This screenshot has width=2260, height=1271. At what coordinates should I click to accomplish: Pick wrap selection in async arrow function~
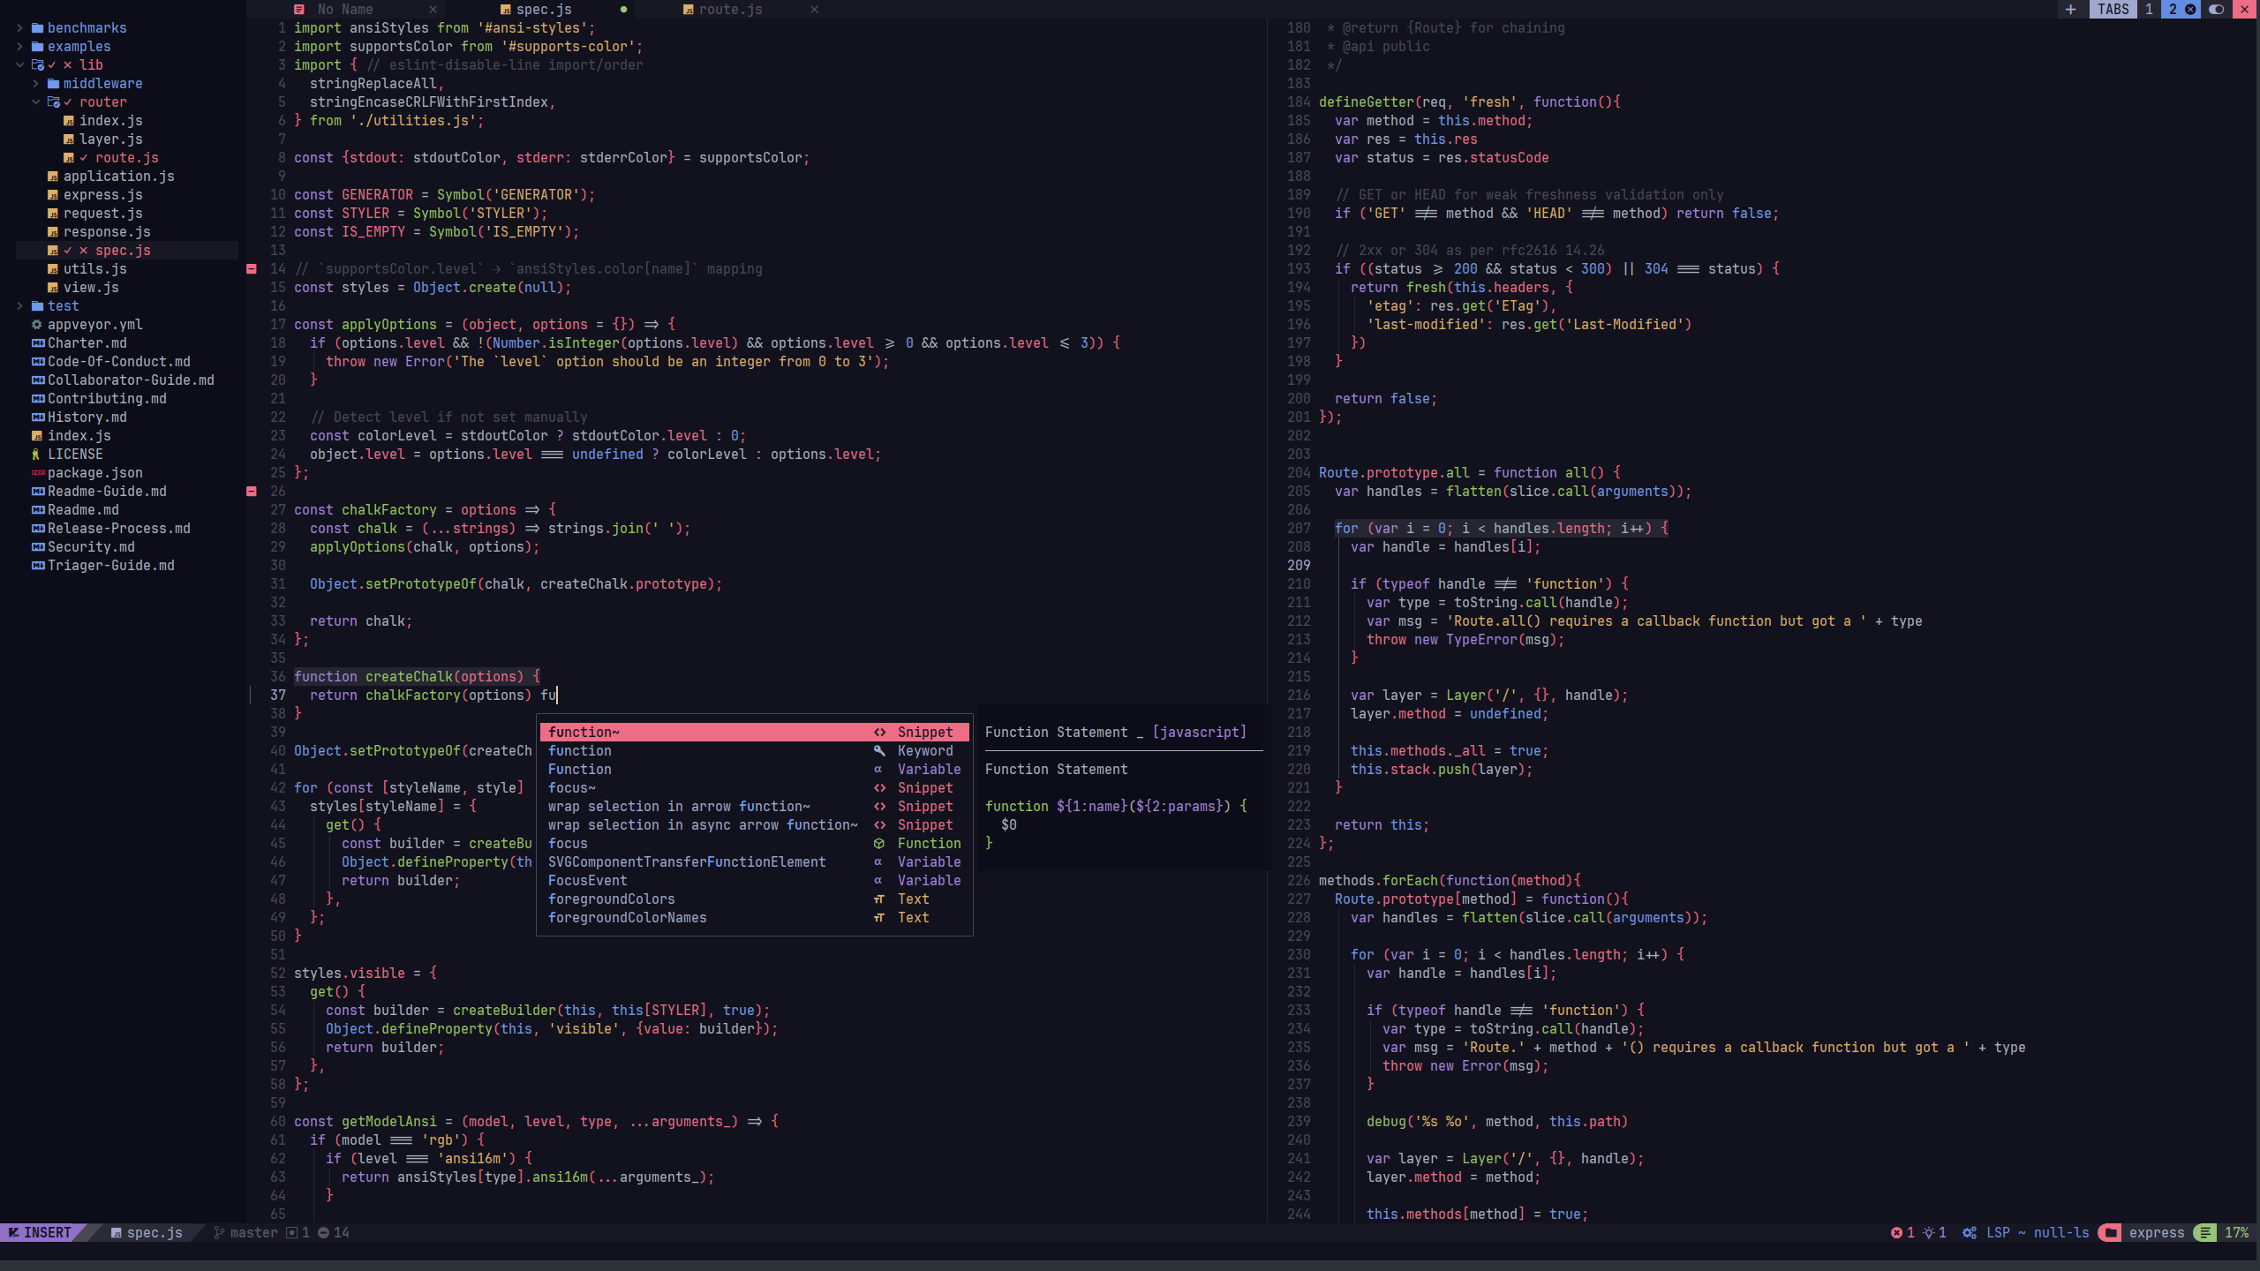point(754,825)
